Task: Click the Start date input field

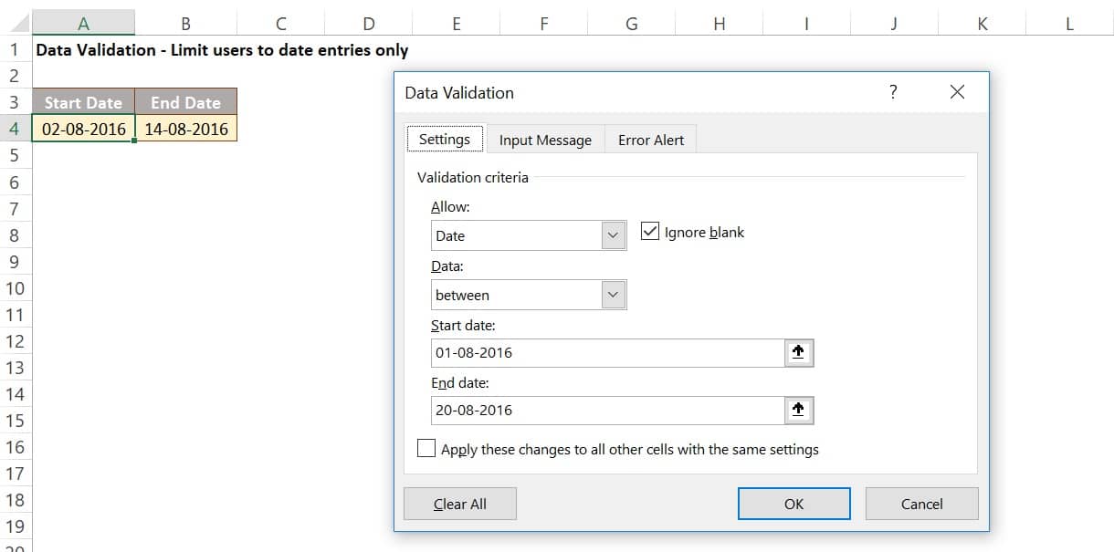Action: (x=607, y=353)
